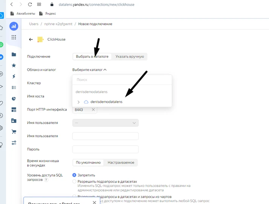Open the services grid menu icon
Viewport: 269px width, 204px height.
coord(14,37)
